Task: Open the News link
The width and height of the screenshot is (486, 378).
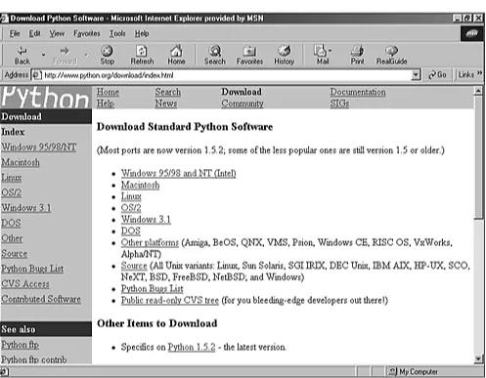Action: pyautogui.click(x=166, y=104)
